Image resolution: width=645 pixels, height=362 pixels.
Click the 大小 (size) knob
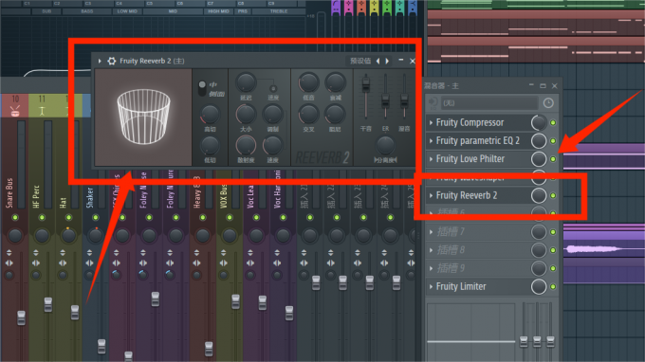tap(246, 115)
